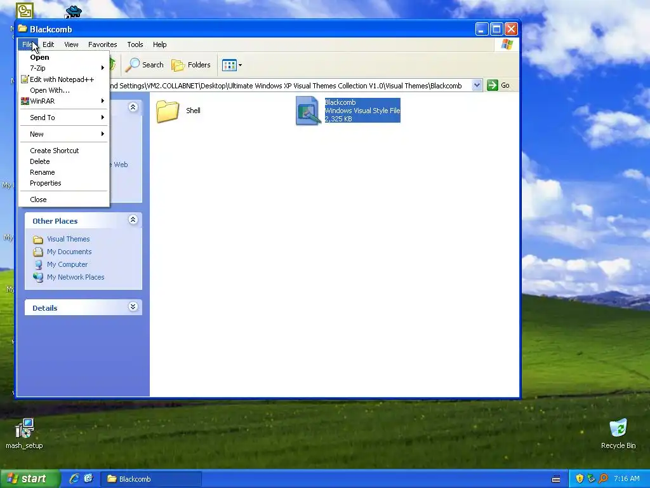The height and width of the screenshot is (488, 650).
Task: Expand the New submenu
Action: pos(64,134)
